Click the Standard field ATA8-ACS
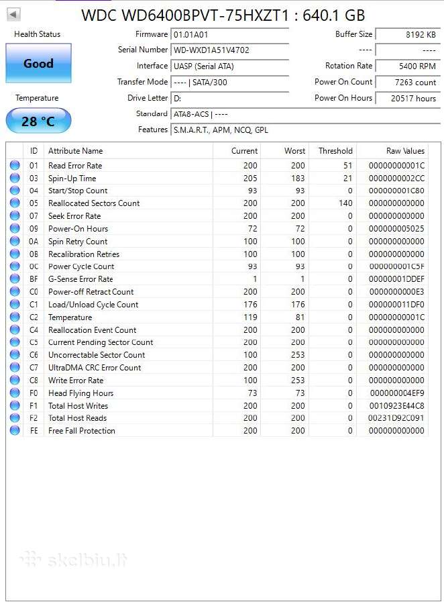Screen dimensions: 444x604 click(305, 114)
